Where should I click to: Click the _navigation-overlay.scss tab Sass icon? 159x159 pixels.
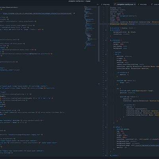pos(115,4)
